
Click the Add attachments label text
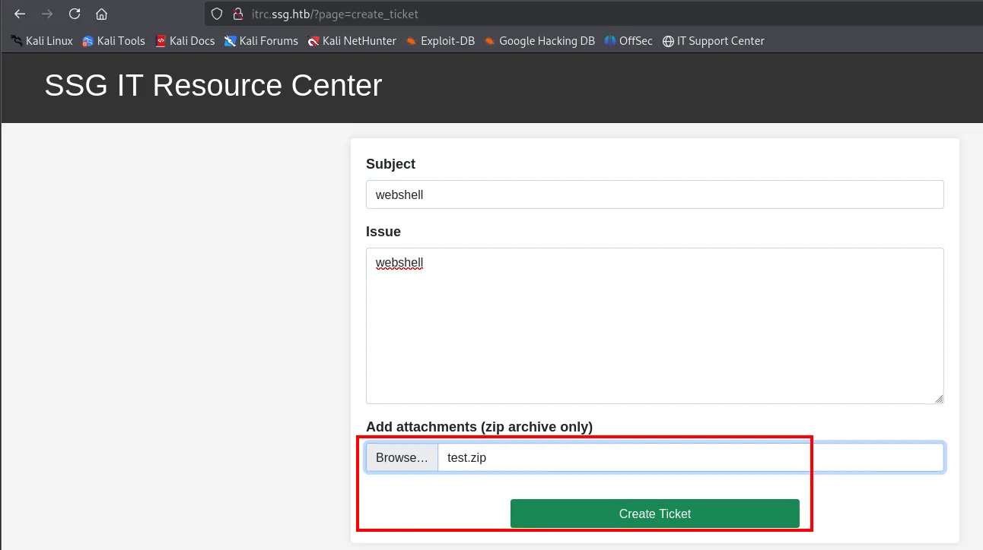[479, 427]
